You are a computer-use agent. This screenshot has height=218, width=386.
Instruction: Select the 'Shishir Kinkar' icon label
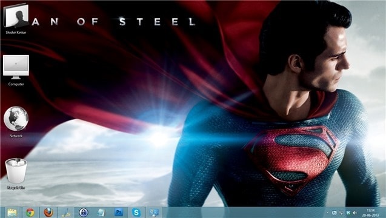pyautogui.click(x=16, y=33)
